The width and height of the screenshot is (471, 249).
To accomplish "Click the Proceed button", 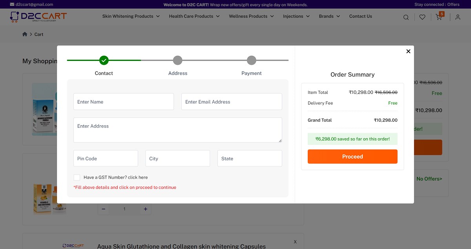I will (x=352, y=156).
